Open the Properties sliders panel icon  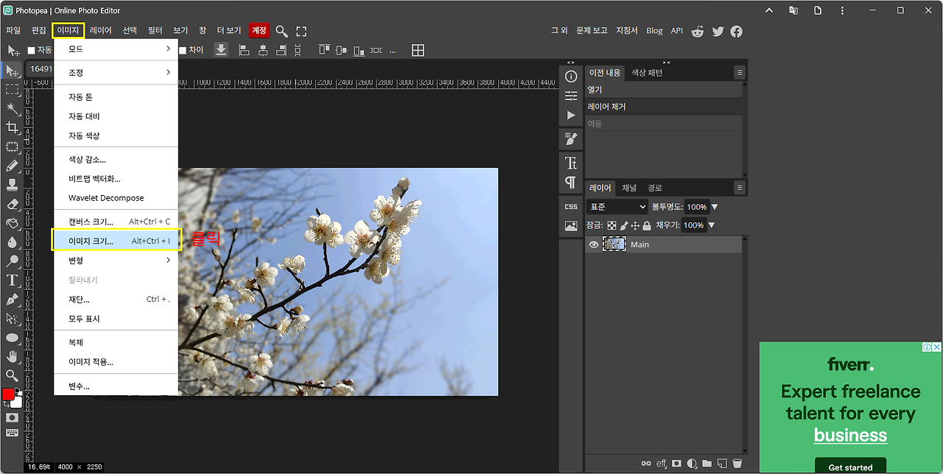point(571,96)
